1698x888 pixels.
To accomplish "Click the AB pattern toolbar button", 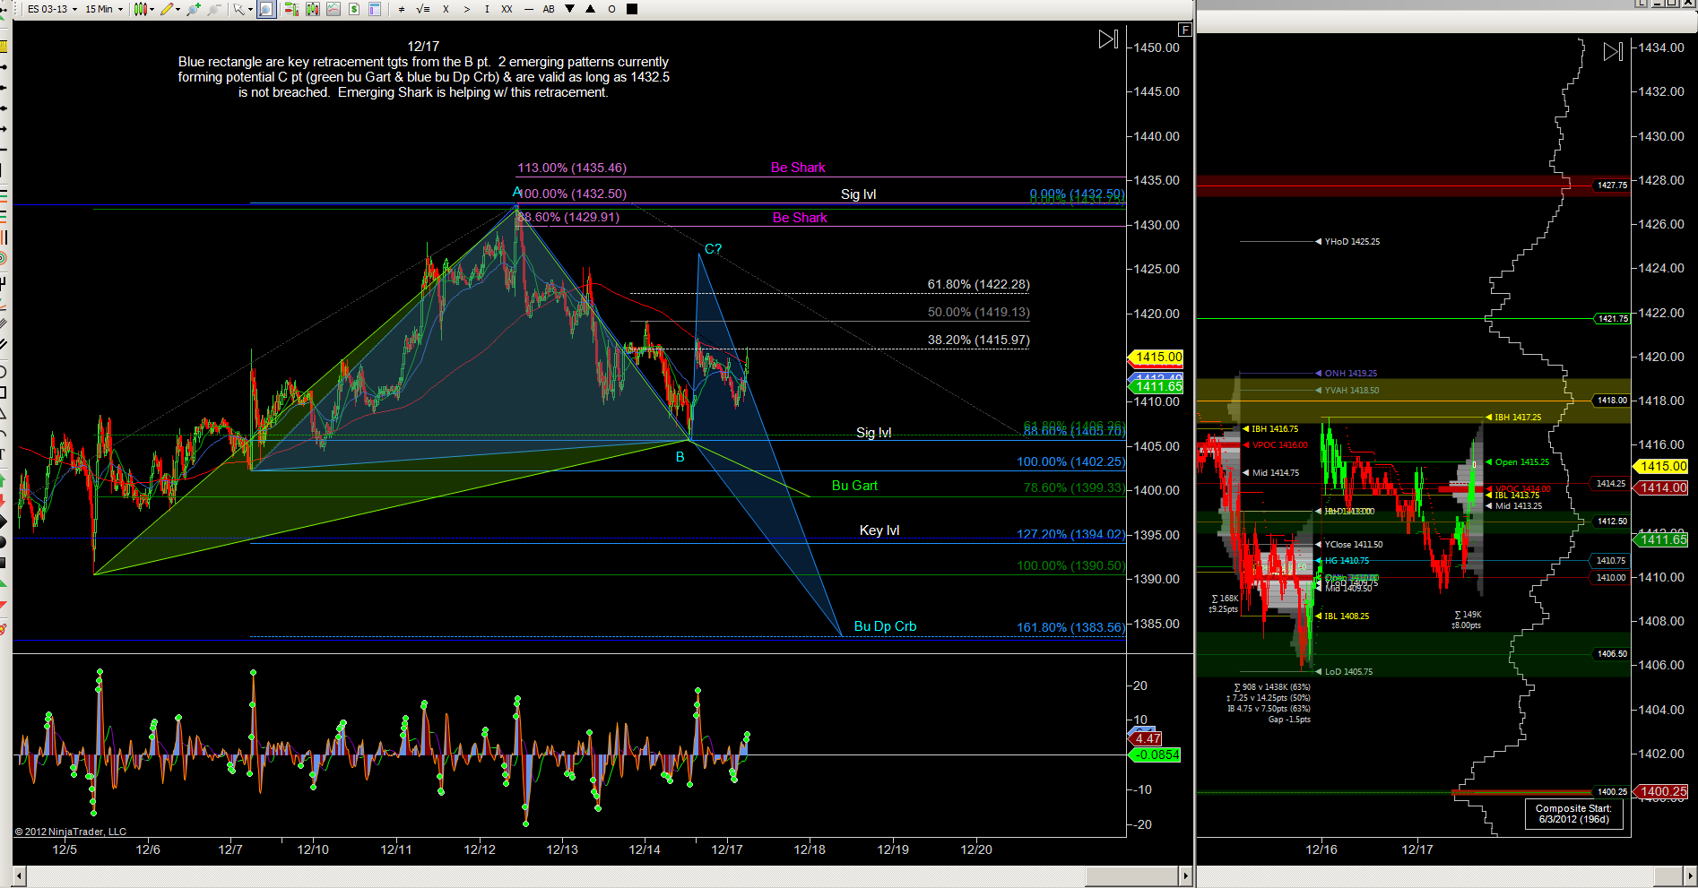I will click(x=549, y=9).
